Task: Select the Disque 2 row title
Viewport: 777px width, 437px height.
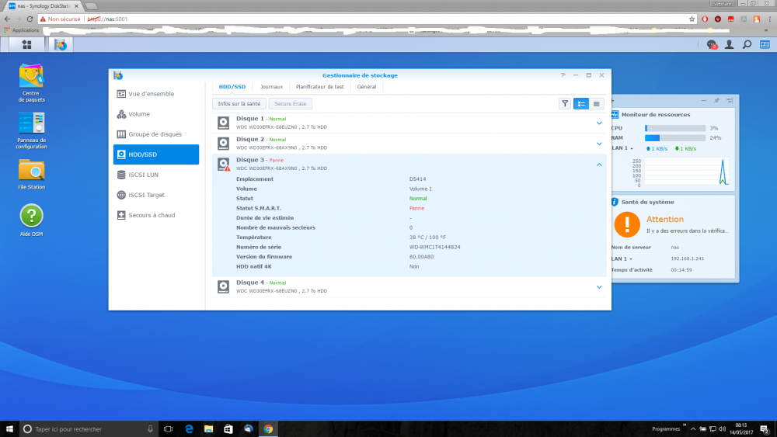Action: (250, 139)
